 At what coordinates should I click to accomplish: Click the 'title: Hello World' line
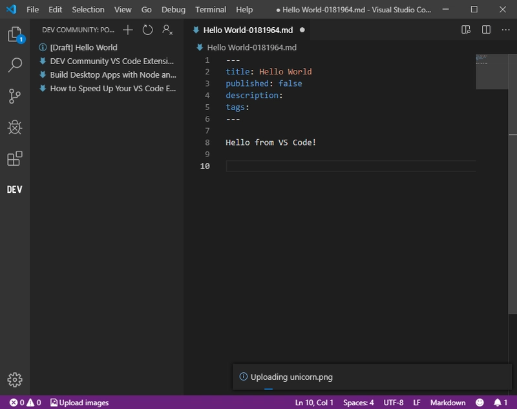tap(269, 72)
